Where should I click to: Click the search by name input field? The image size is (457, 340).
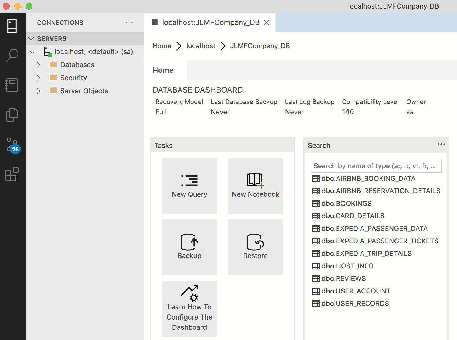(x=376, y=166)
